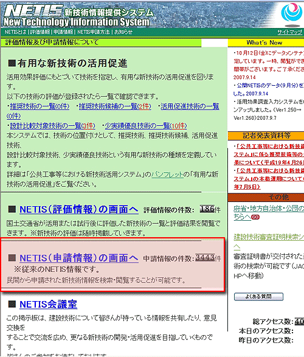The height and width of the screenshot is (357, 304).
Task: Go to NETIS(評価情報)の画面へ link
Action: [79, 209]
